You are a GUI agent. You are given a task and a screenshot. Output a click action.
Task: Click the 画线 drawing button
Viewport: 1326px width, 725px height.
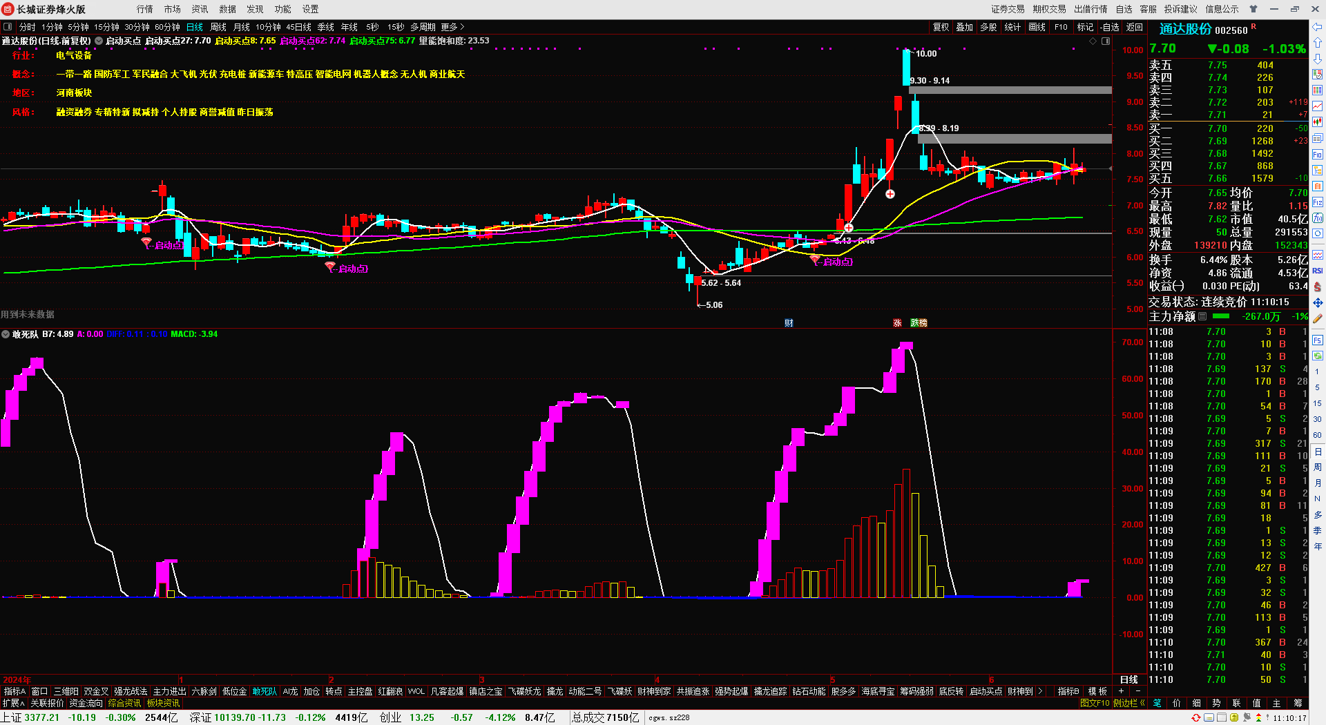(1037, 27)
